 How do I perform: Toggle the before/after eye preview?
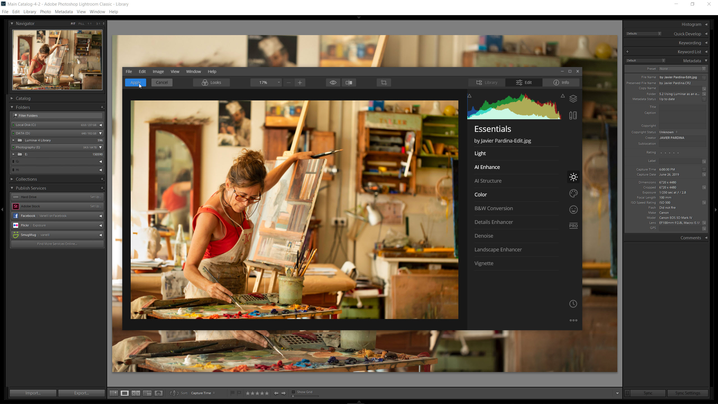(x=333, y=82)
